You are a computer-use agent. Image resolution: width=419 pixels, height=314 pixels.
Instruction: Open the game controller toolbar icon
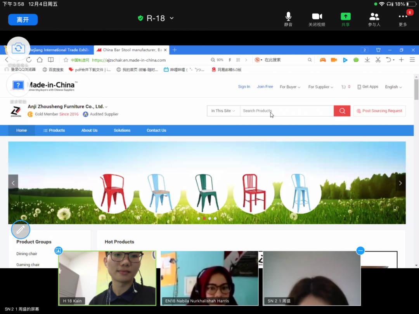pos(322,60)
